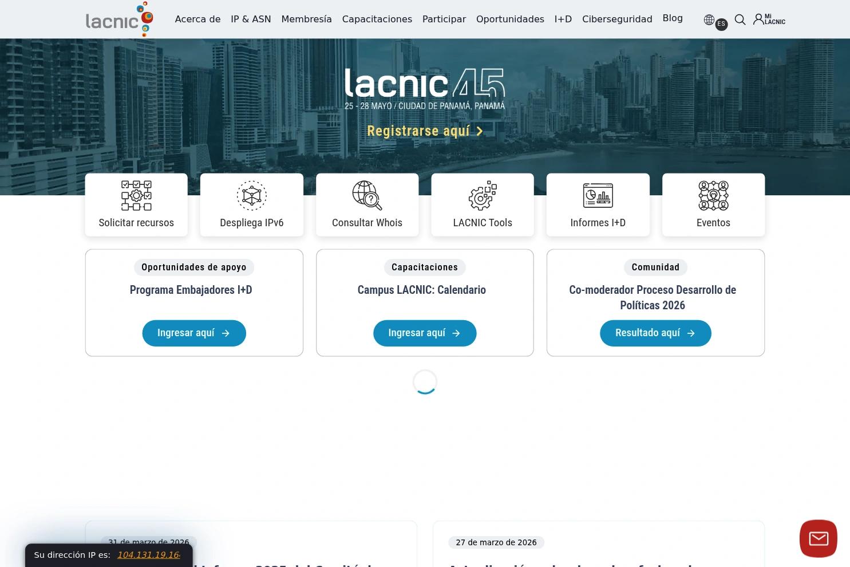This screenshot has width=850, height=567.
Task: Click the event date and Panamá location text
Action: click(425, 106)
